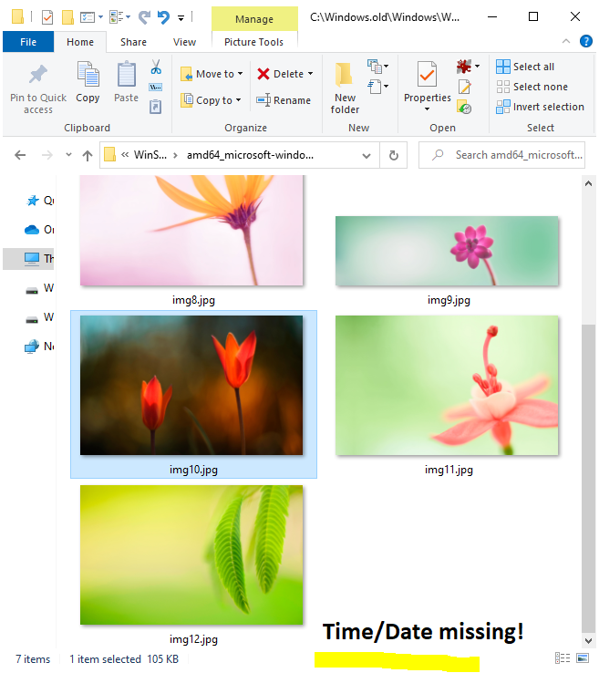Click the Cut scissors icon

(x=156, y=67)
